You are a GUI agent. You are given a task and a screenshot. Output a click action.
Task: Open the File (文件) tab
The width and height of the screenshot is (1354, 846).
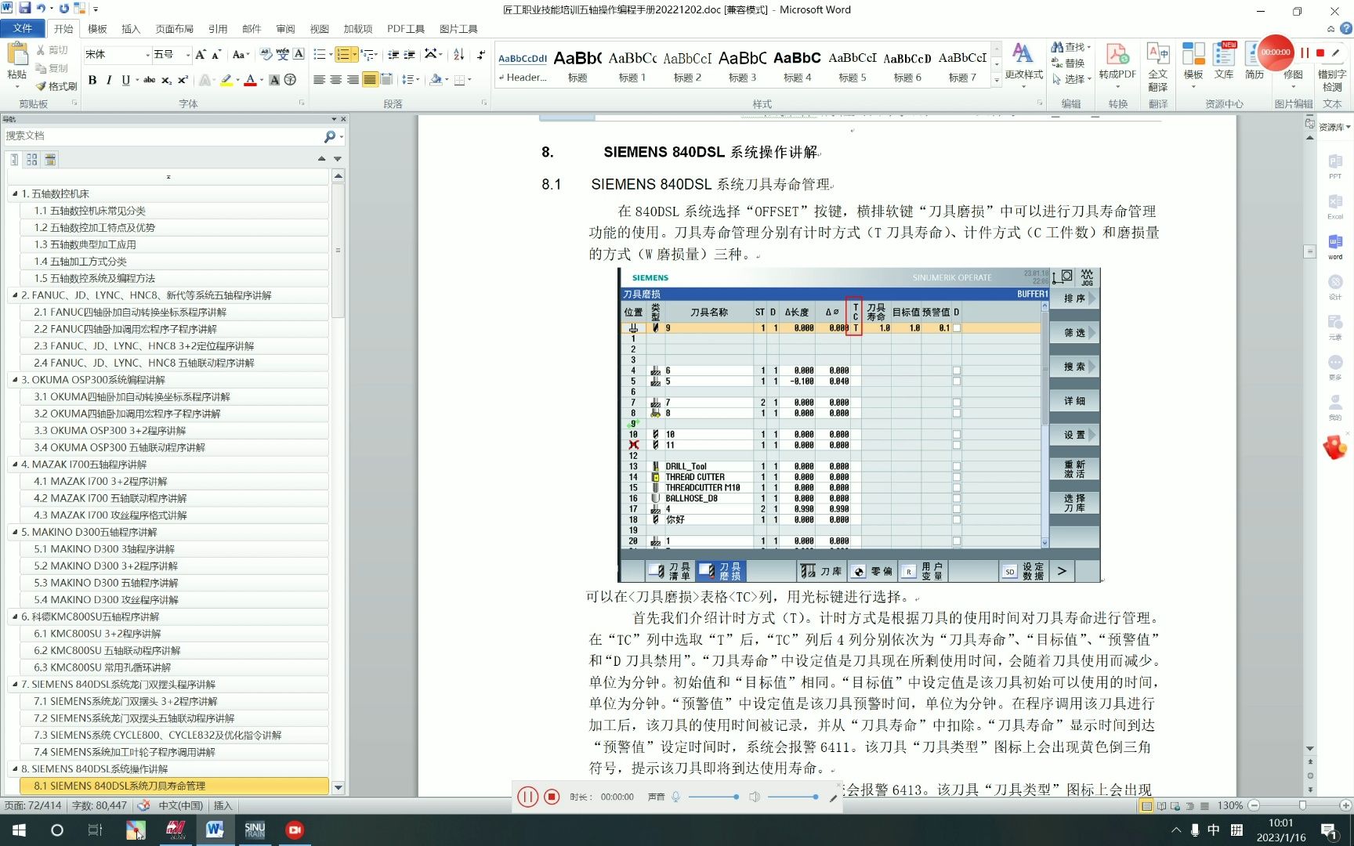point(23,28)
